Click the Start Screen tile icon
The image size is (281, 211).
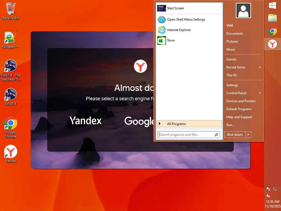point(161,8)
